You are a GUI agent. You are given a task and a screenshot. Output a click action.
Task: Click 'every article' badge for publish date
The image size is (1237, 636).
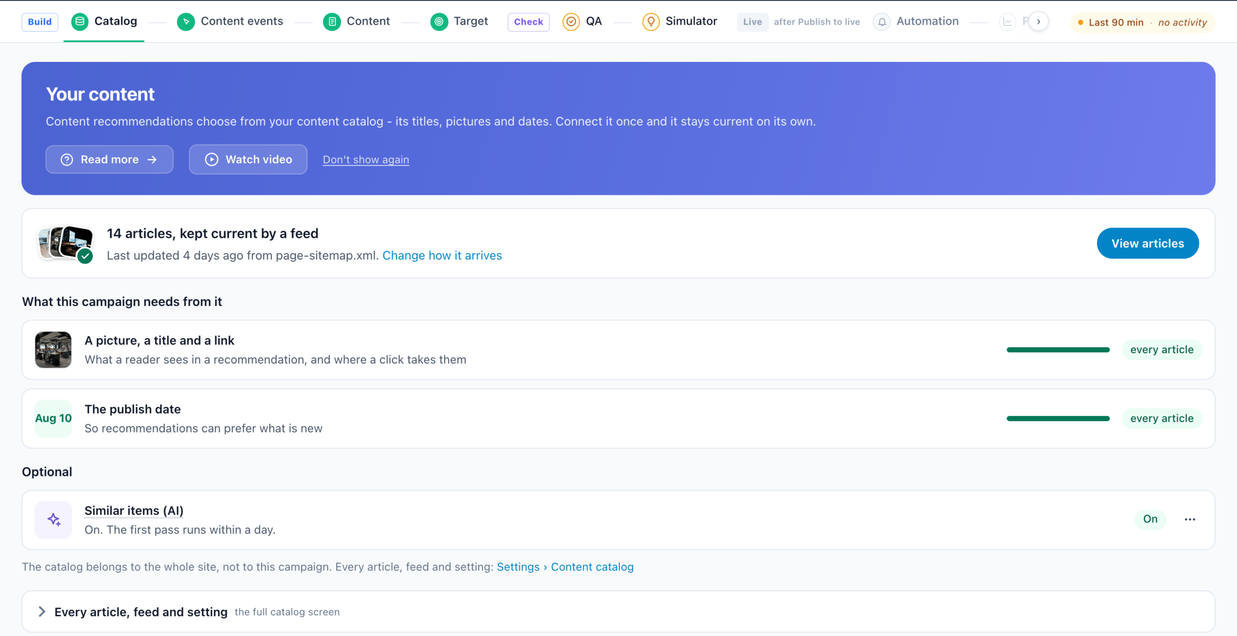(x=1162, y=419)
